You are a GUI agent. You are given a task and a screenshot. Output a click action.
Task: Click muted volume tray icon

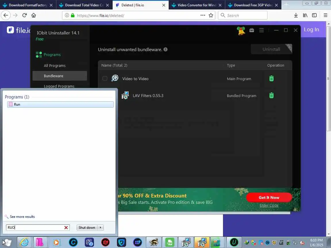click(302, 243)
